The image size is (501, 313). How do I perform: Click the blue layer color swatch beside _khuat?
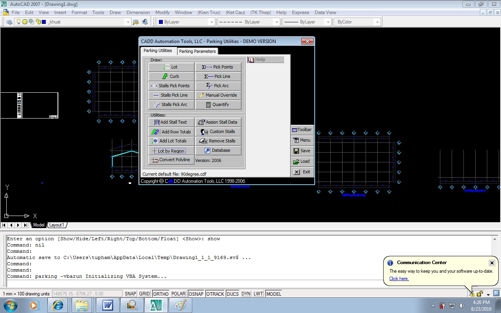44,22
